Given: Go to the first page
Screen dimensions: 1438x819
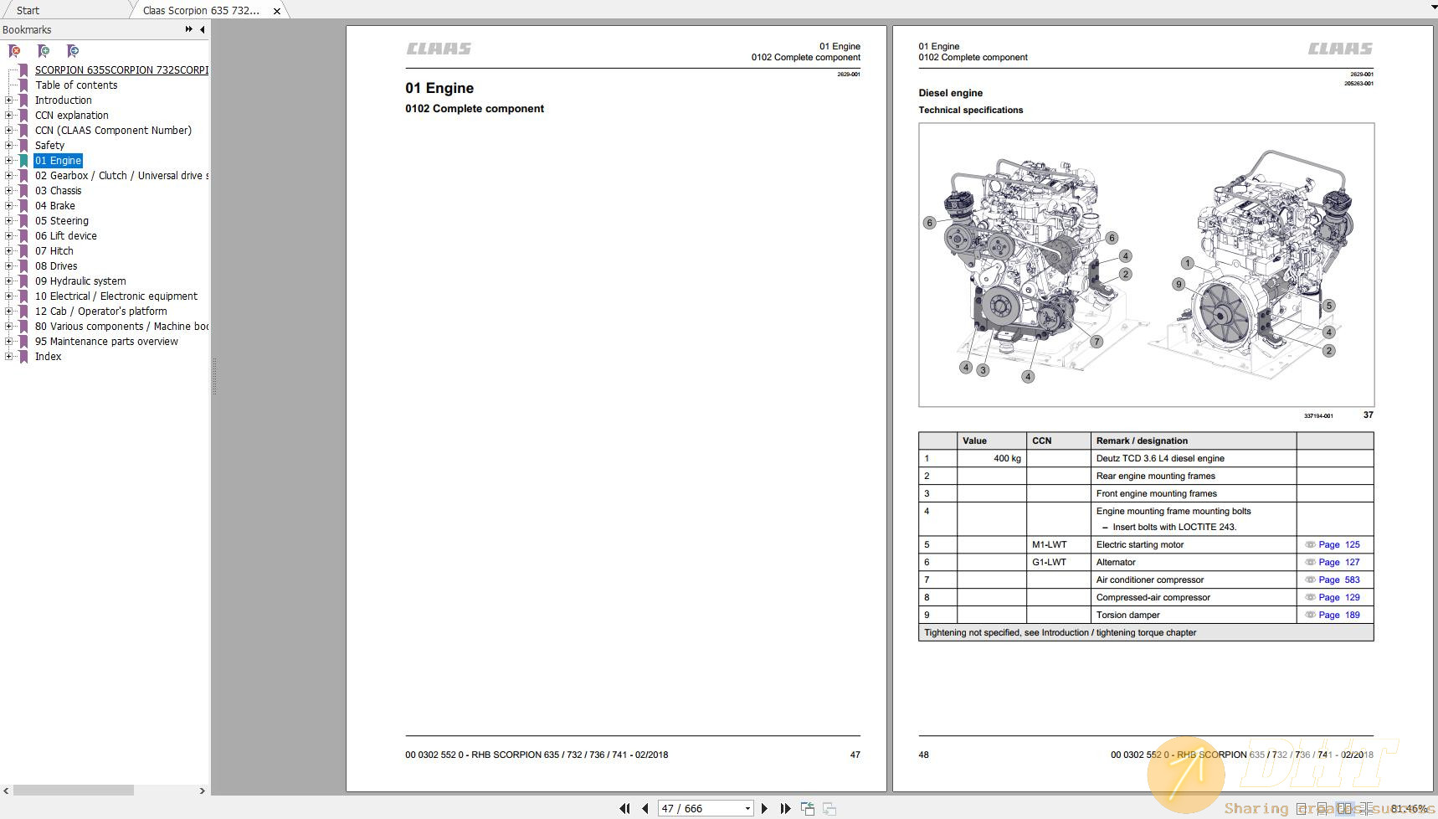Looking at the screenshot, I should (x=624, y=808).
